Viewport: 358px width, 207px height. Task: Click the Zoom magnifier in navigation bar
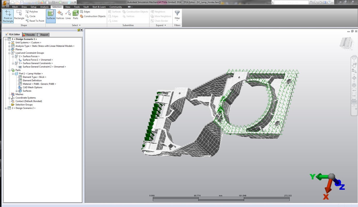[354, 71]
